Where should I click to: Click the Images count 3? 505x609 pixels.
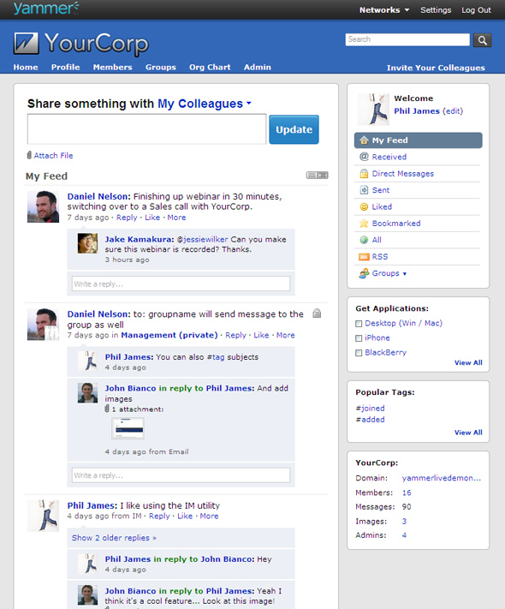coord(404,522)
